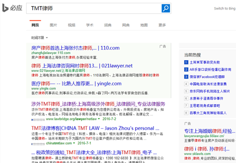Open the 图片 tab
This screenshot has width=236, height=163.
[54, 25]
